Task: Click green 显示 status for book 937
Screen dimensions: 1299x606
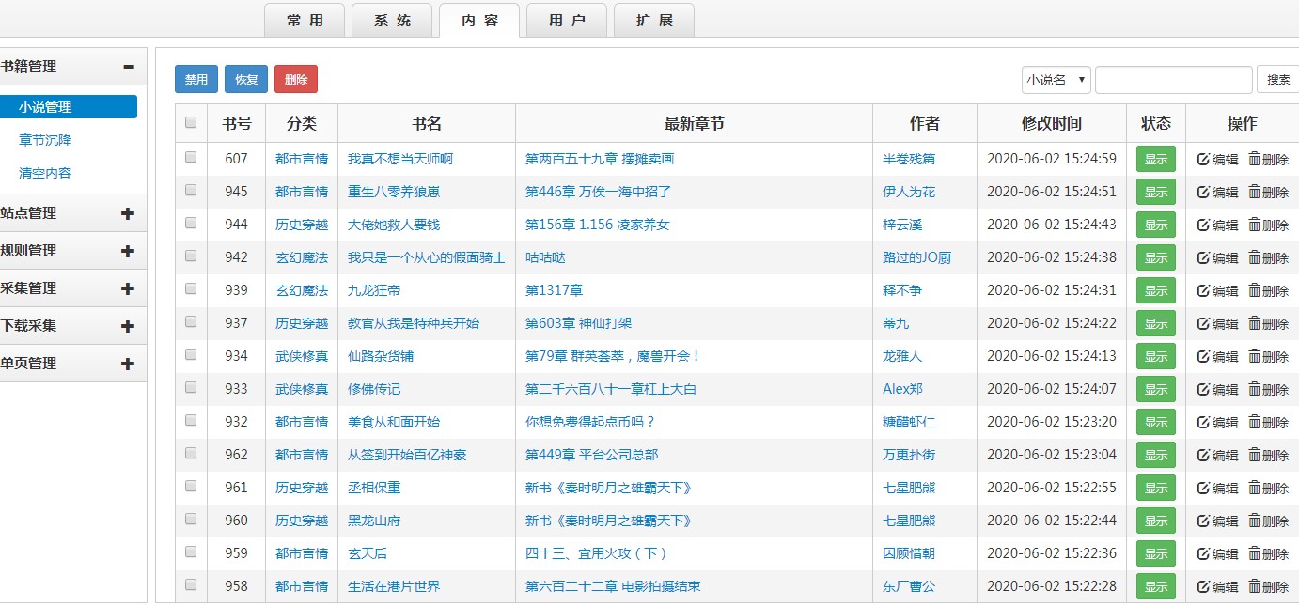Action: [1155, 323]
